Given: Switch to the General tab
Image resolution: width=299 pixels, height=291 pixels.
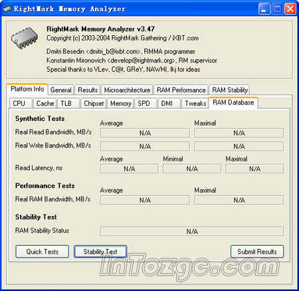Looking at the screenshot, I should 61,90.
